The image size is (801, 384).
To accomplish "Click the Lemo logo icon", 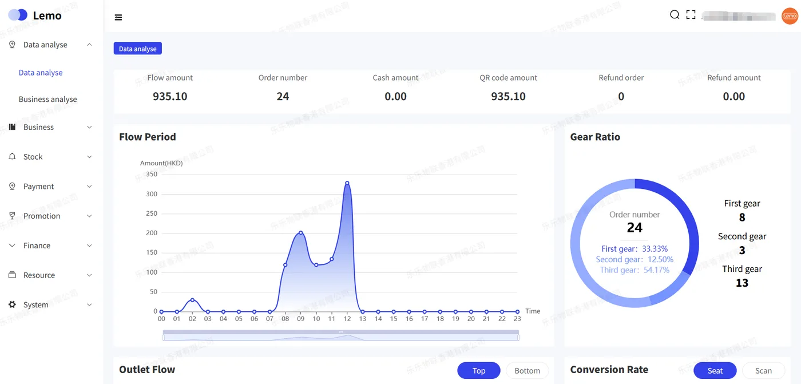I will point(18,15).
